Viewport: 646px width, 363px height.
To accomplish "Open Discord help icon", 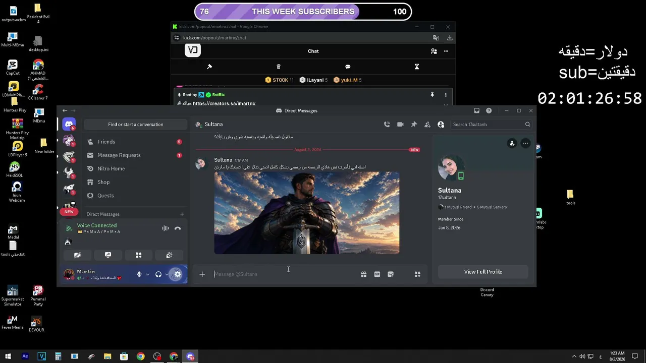I will click(489, 110).
